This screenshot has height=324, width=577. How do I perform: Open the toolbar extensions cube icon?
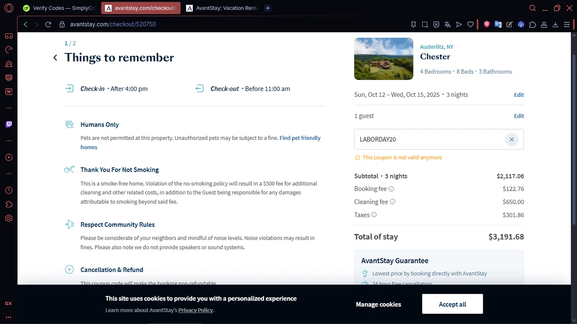(x=532, y=24)
